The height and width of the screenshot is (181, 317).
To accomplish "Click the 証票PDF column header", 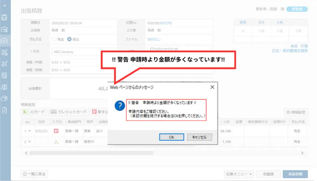I will tap(280, 122).
